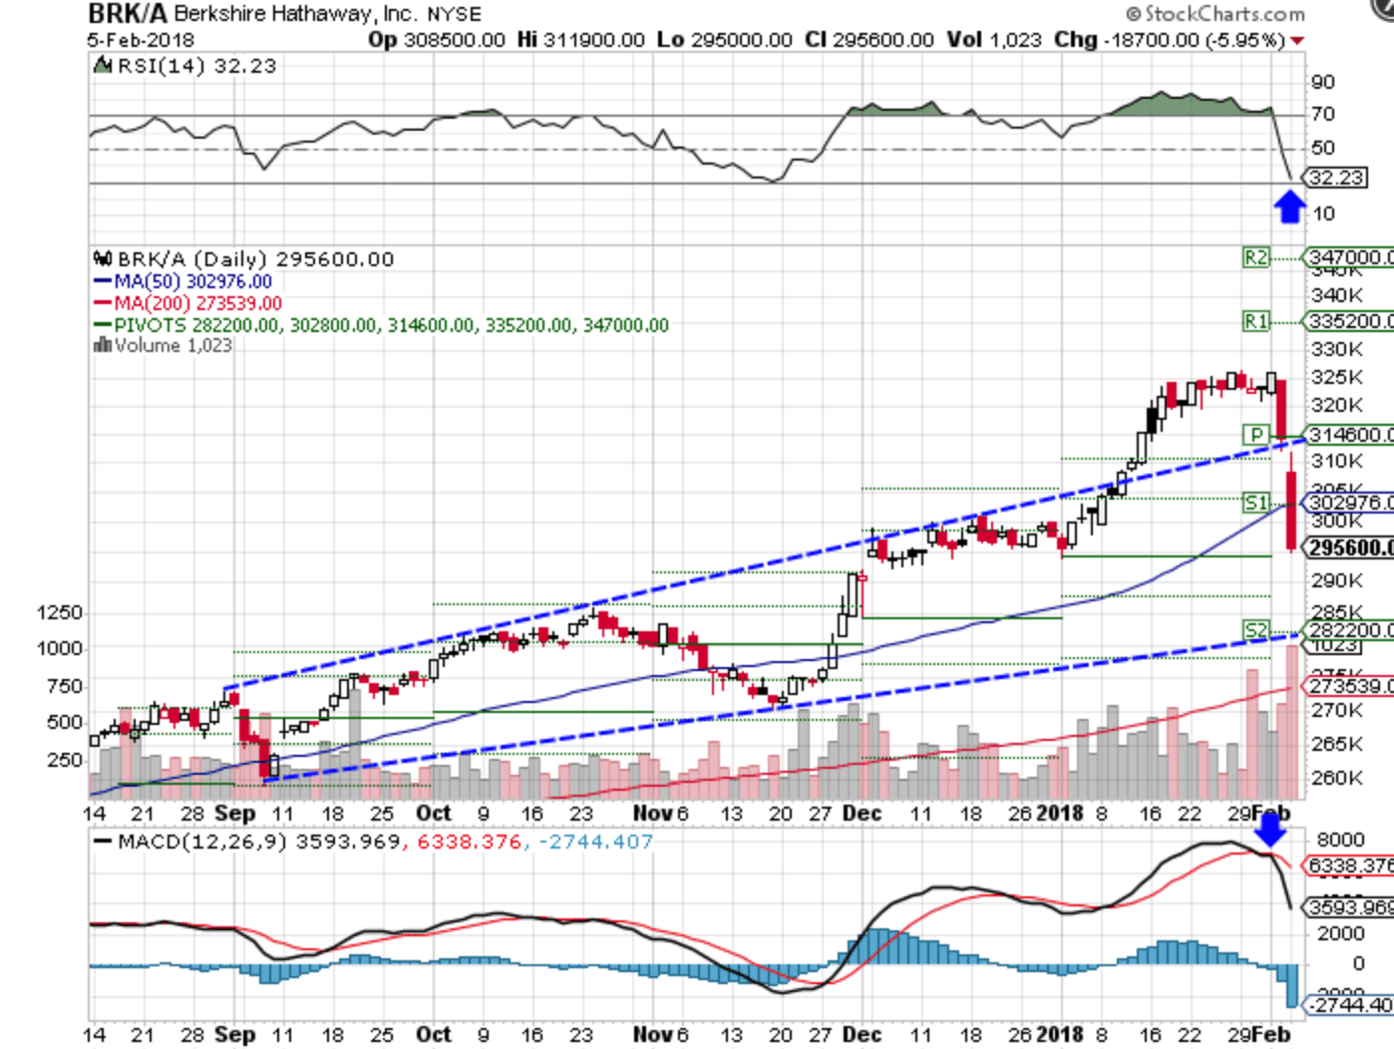Screen dimensions: 1394x1049
Task: Click the 'Lo 295000.00' low price
Action: tap(725, 40)
